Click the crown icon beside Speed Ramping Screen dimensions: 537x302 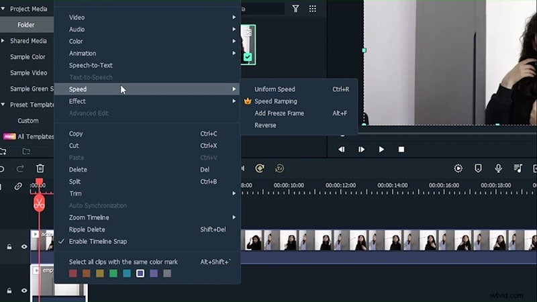pos(248,101)
